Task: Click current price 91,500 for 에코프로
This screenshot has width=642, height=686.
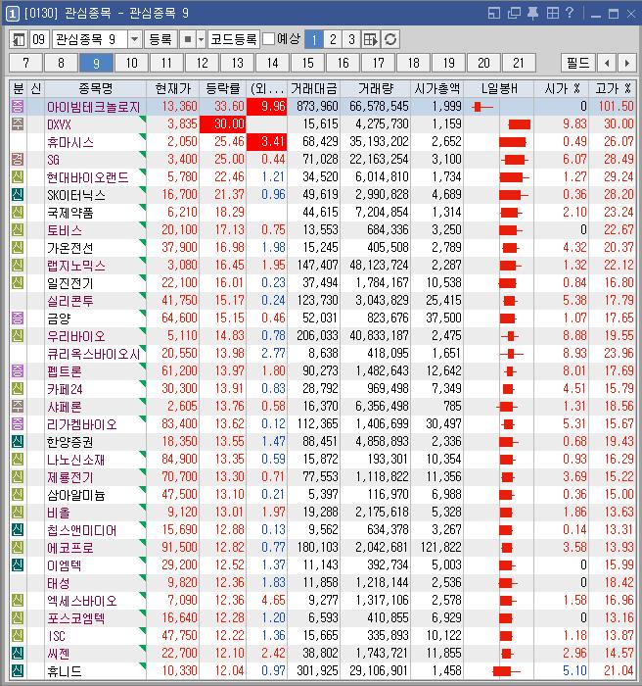Action: [179, 547]
